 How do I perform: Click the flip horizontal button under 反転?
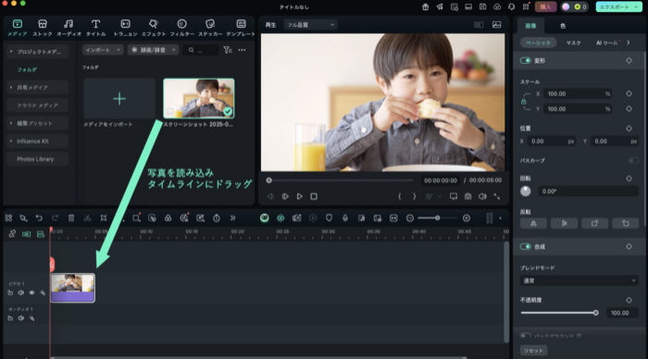point(533,223)
